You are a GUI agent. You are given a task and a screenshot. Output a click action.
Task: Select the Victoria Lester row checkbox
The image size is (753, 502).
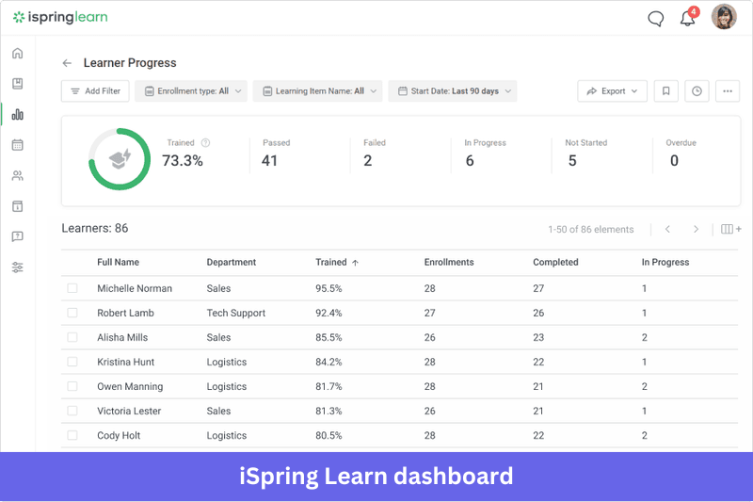[72, 411]
